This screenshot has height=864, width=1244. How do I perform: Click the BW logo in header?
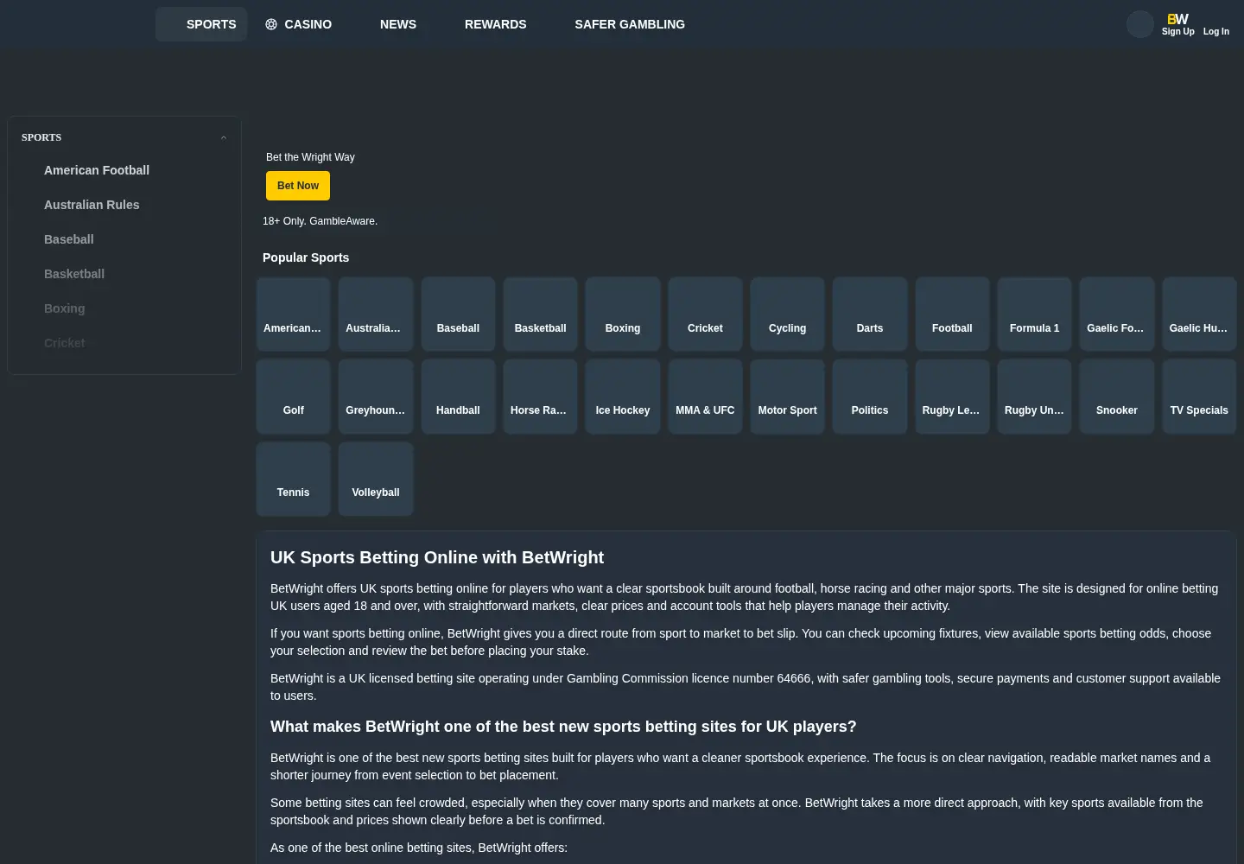click(x=1177, y=18)
